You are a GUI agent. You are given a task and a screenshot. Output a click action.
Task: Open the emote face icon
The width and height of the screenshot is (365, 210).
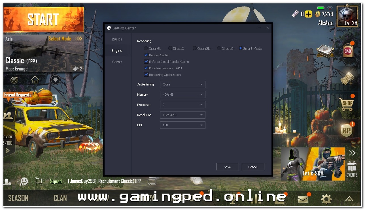23,181
